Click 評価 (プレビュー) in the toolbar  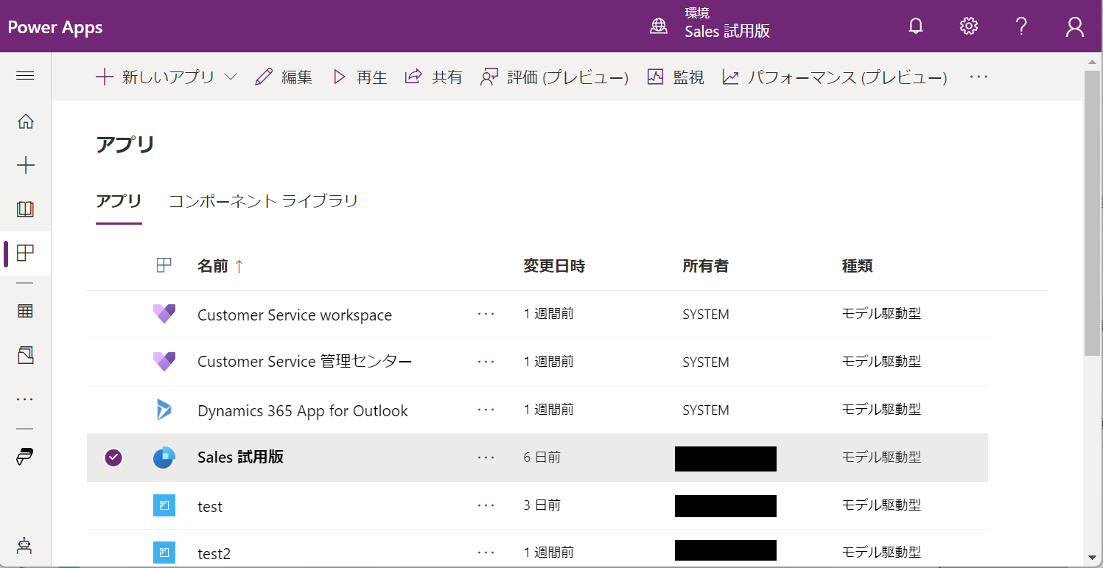click(554, 77)
